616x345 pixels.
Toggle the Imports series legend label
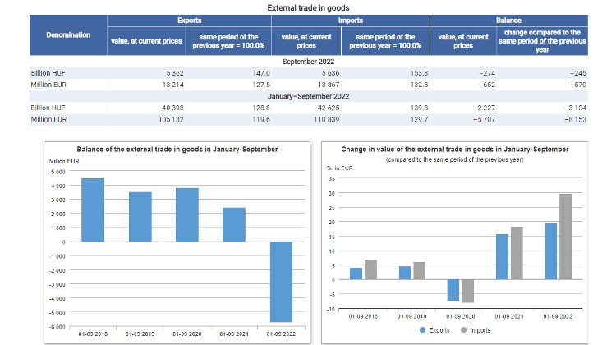480,330
